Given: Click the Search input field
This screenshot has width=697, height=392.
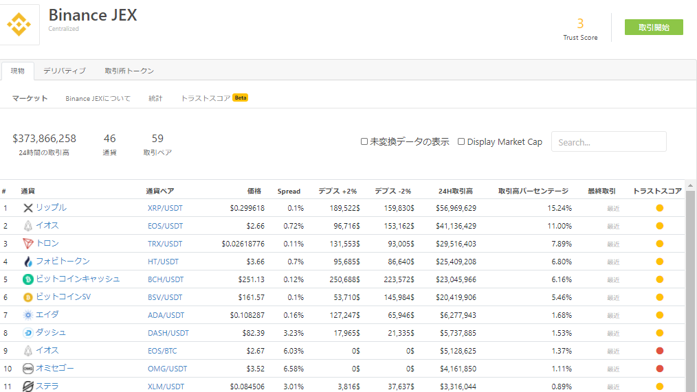Looking at the screenshot, I should tap(608, 142).
